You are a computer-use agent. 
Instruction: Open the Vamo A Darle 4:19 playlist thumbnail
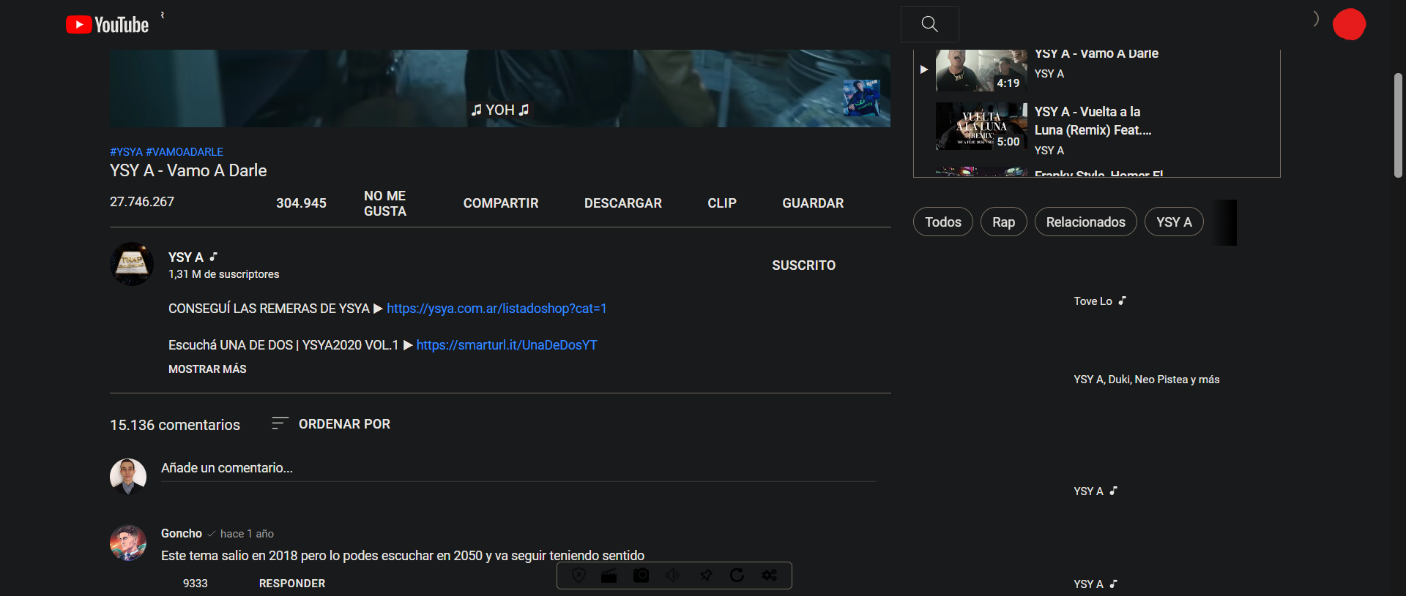click(x=981, y=70)
